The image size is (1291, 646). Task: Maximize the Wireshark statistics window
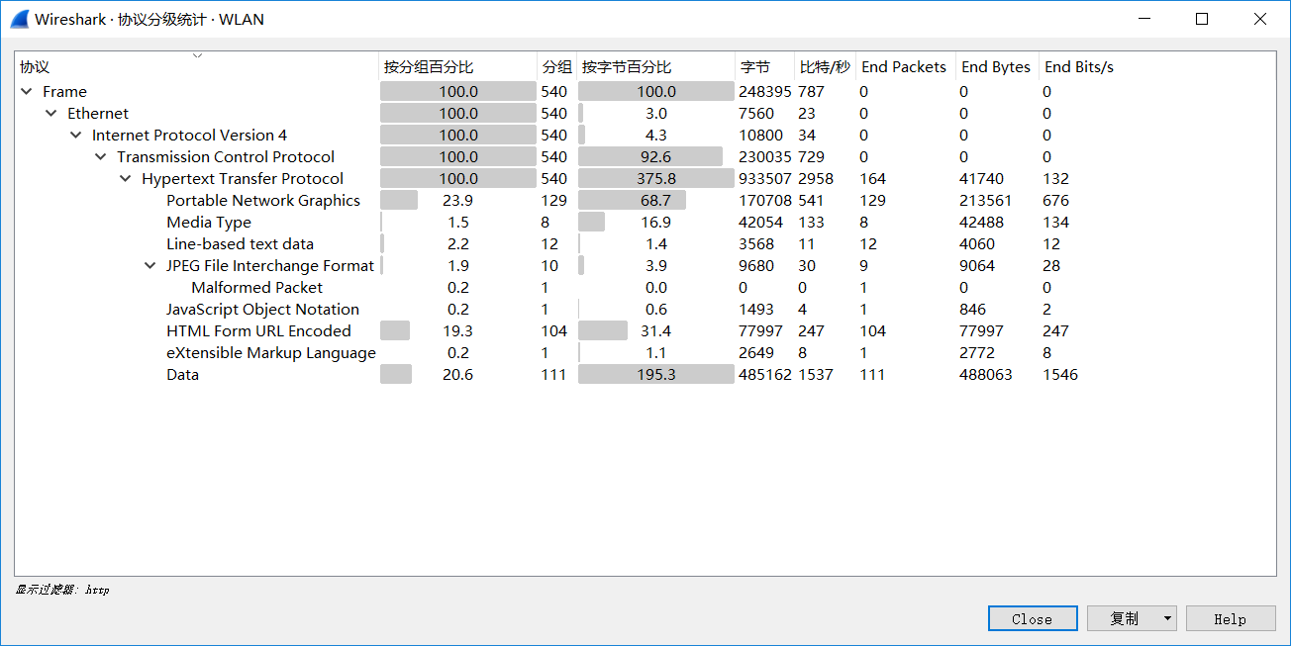coord(1202,19)
